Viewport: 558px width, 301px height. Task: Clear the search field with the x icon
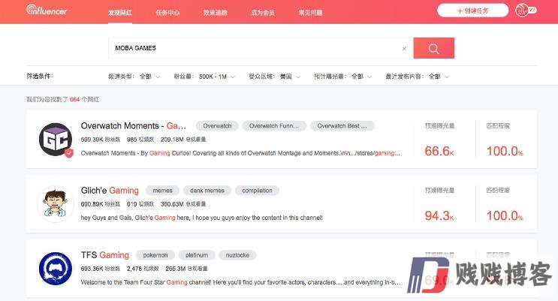(404, 48)
